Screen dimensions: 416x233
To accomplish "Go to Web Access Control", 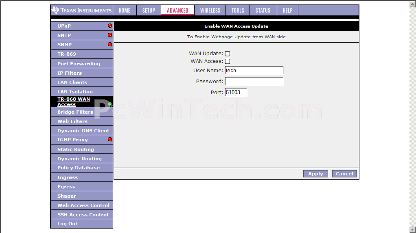I will tap(83, 205).
